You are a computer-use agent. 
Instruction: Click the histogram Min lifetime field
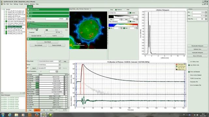(x=199, y=12)
